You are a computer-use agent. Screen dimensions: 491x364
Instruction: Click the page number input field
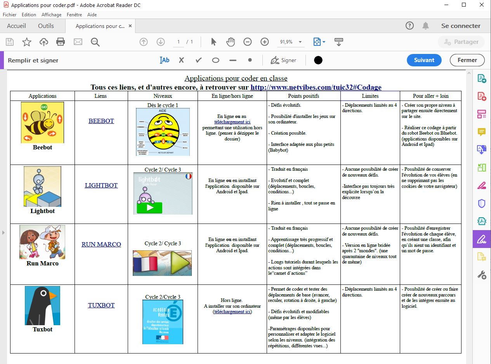pyautogui.click(x=179, y=42)
